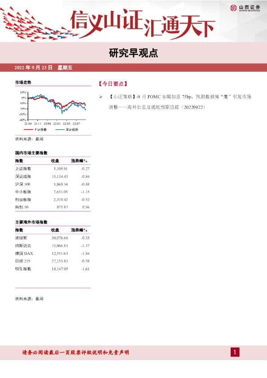
Task: Click the date 2022年9月23日 in red bar
Action: coord(34,67)
